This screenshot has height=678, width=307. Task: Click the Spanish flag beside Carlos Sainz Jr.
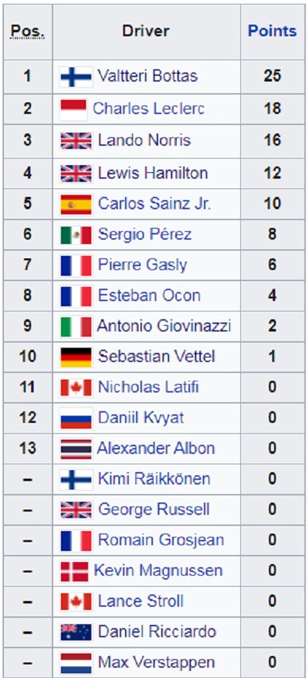76,204
